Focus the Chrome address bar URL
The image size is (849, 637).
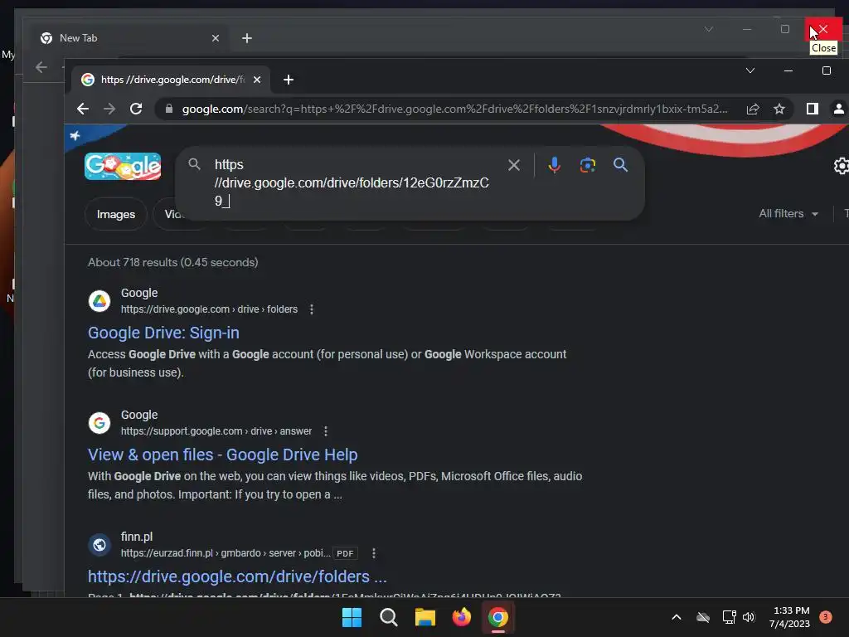(455, 109)
